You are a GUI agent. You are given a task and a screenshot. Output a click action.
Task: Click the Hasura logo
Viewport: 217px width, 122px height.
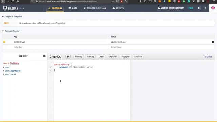click(11, 8)
